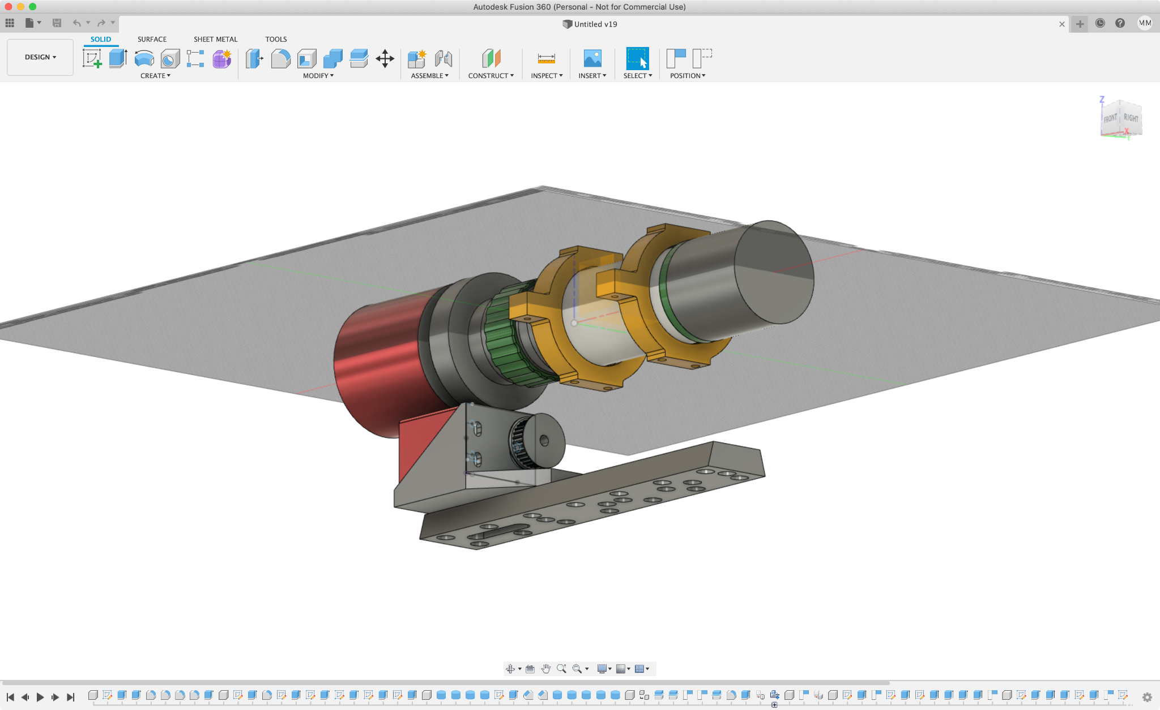
Task: Play the timeline history
Action: coord(40,697)
